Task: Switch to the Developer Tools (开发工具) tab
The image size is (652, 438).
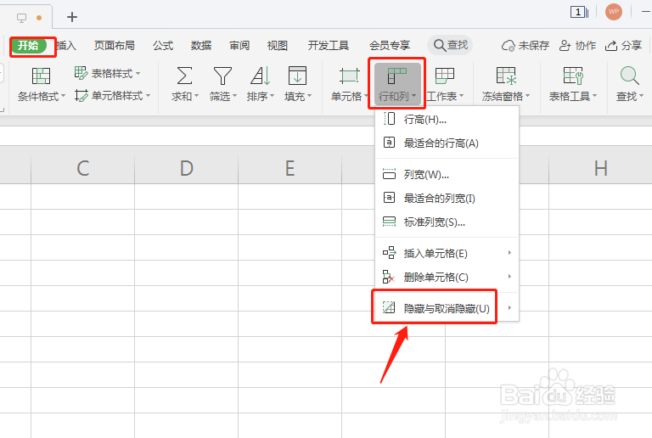Action: click(x=328, y=45)
